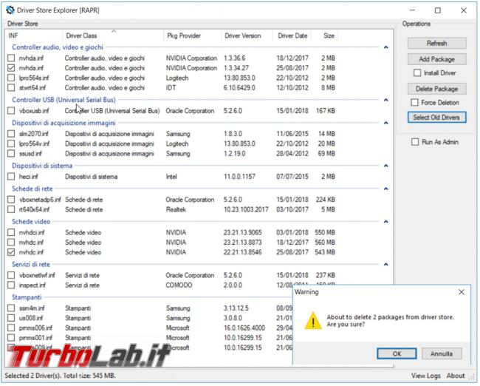Select the Stampanti group heading
Viewport: 480px width, 386px height.
pyautogui.click(x=27, y=297)
